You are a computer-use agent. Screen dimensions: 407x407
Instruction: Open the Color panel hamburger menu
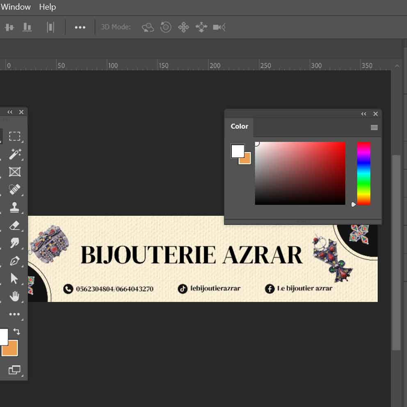tap(374, 128)
